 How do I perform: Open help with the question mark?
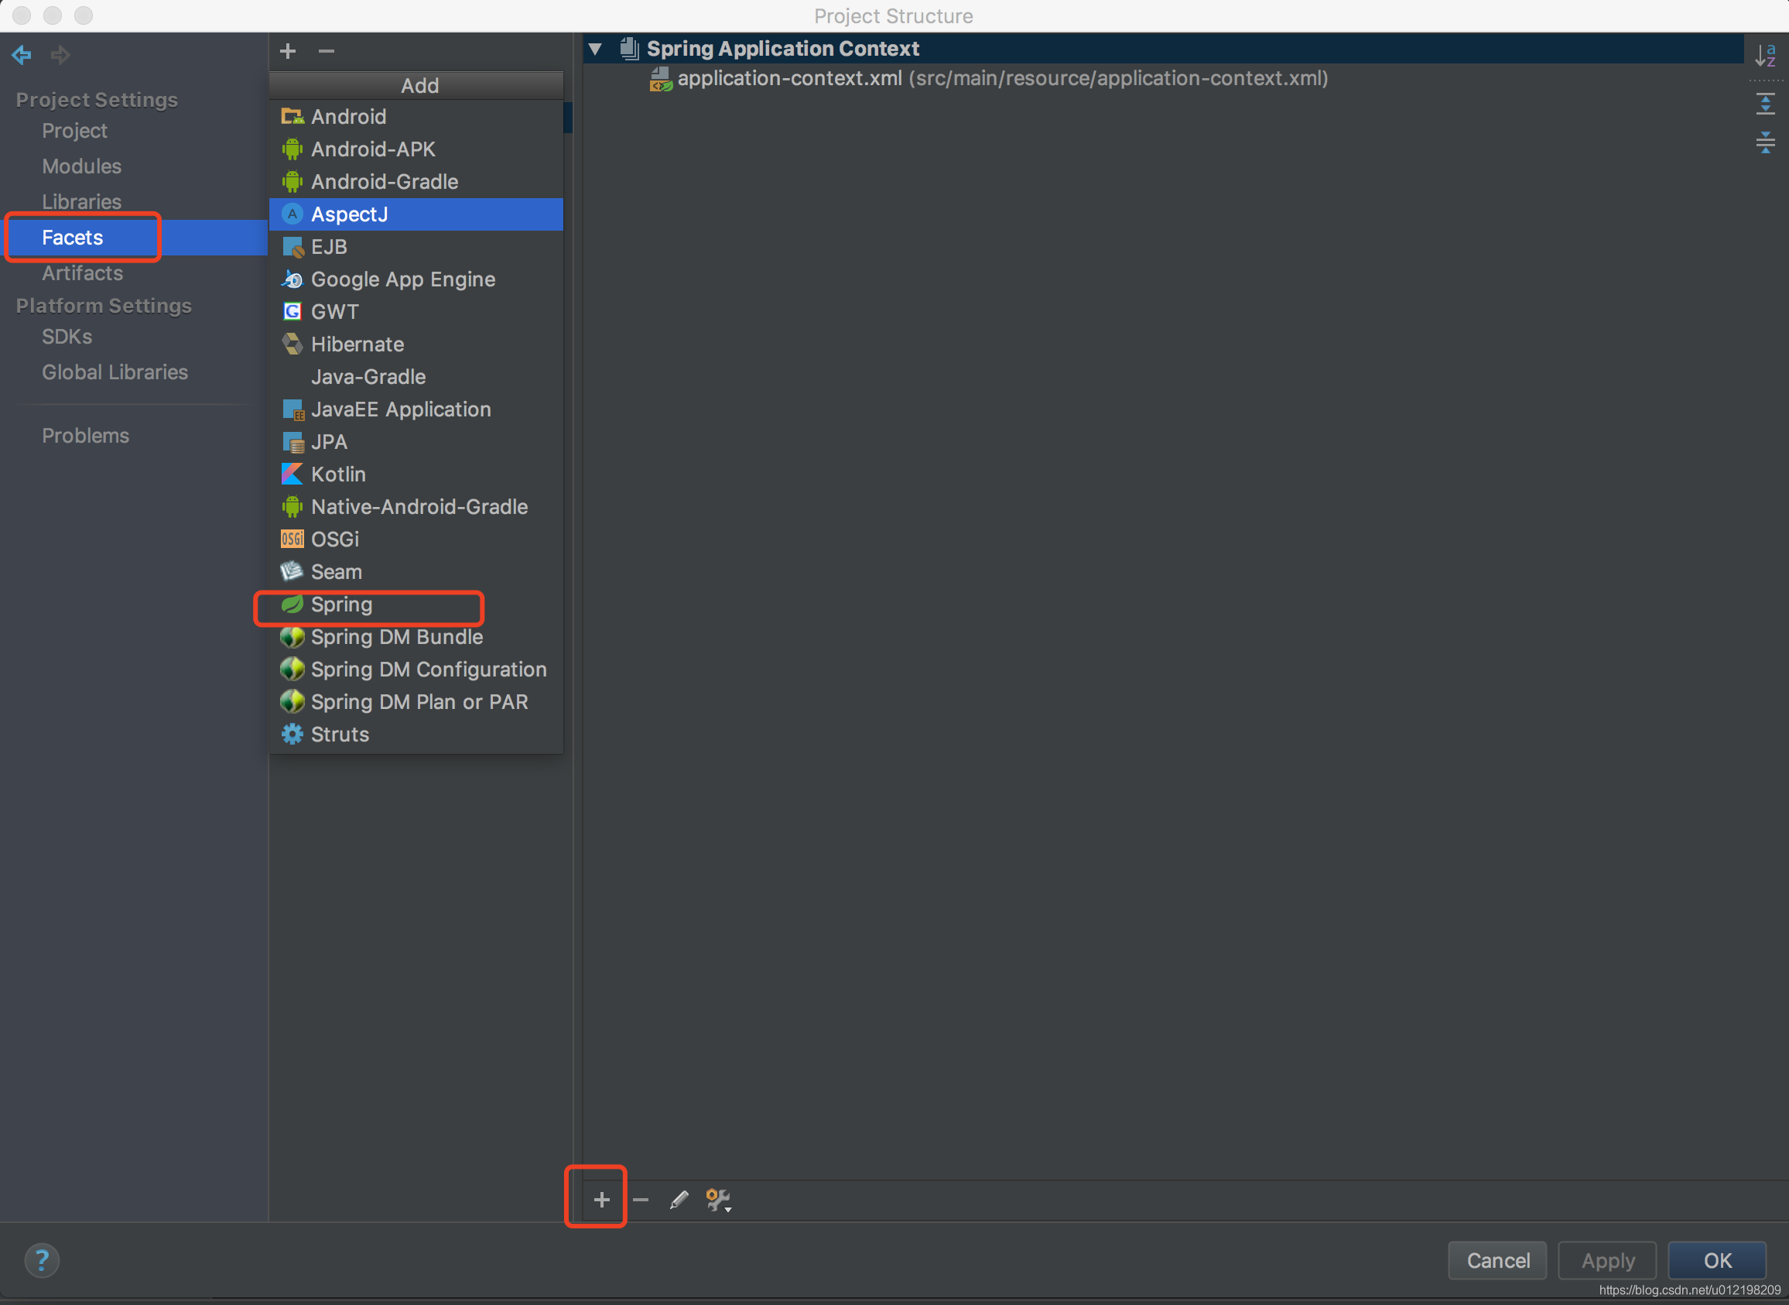[42, 1260]
